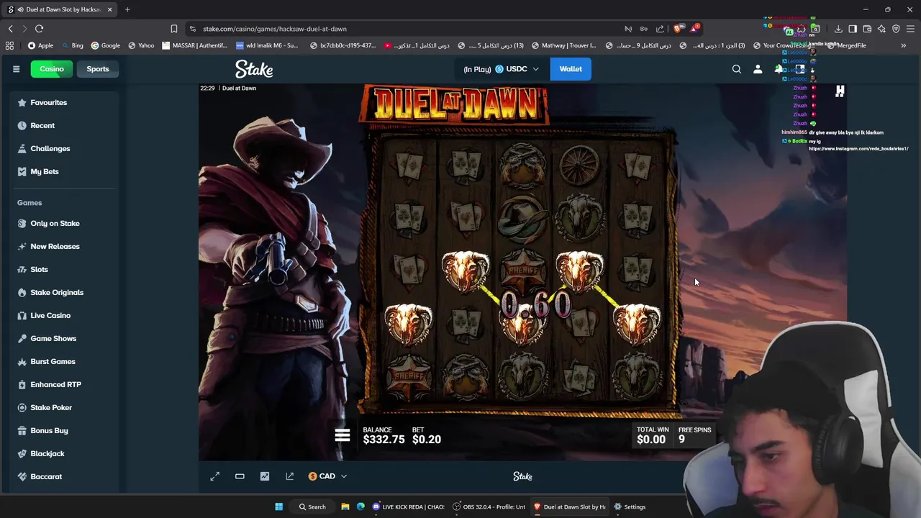Click the BALANCE $332.75 readout
Image resolution: width=921 pixels, height=518 pixels.
(384, 435)
